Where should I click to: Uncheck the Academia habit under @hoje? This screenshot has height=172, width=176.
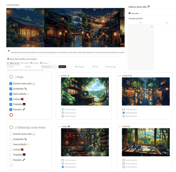(11, 89)
